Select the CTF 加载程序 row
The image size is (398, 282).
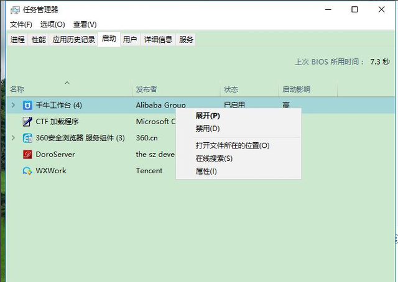click(x=200, y=122)
